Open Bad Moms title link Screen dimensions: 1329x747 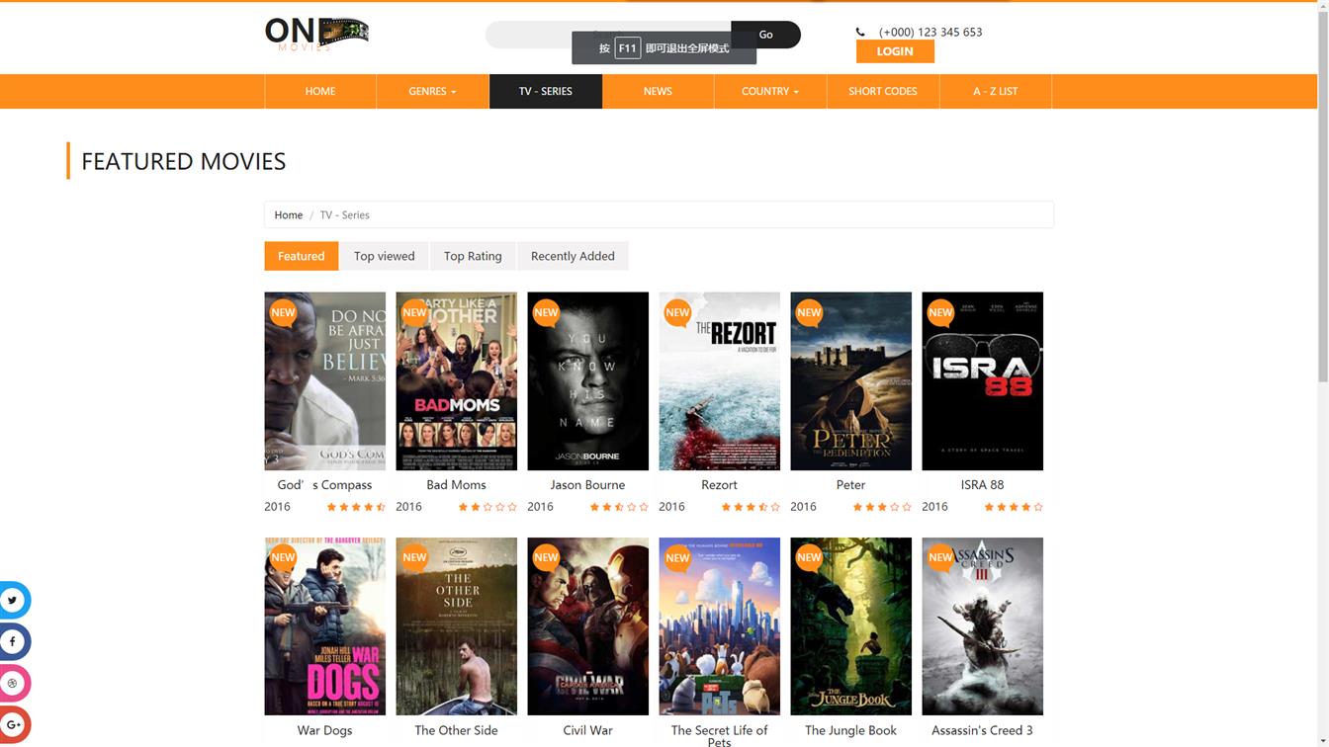(456, 484)
